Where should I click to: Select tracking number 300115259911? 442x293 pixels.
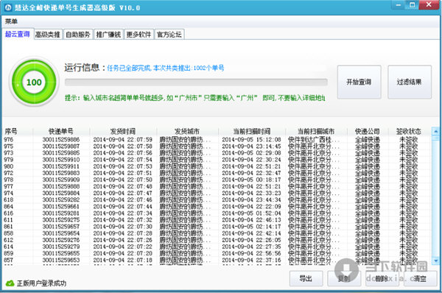tap(61, 166)
